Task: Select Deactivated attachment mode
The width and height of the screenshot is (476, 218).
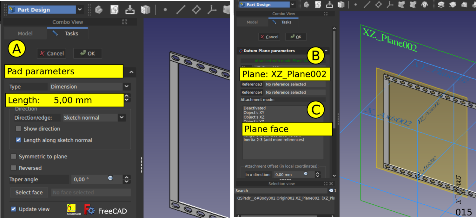Action: coord(255,108)
